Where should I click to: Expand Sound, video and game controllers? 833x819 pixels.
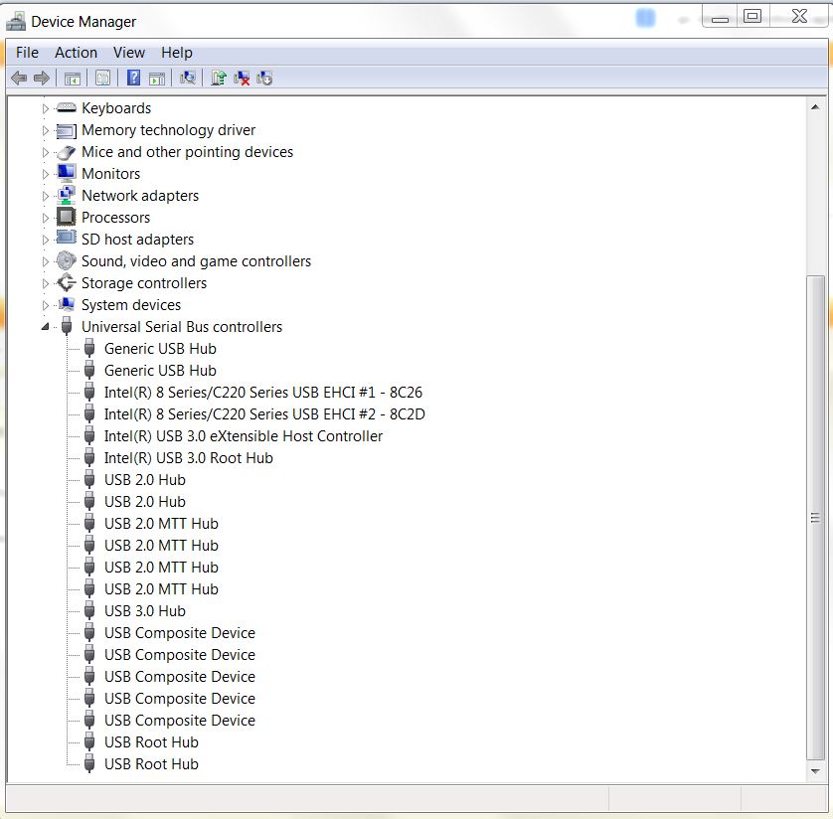[x=45, y=261]
